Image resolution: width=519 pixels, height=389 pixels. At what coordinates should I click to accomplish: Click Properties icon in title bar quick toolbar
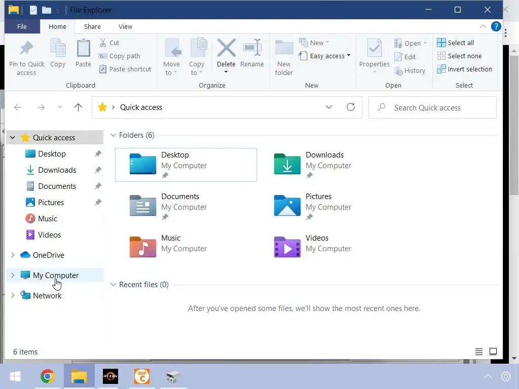[33, 10]
